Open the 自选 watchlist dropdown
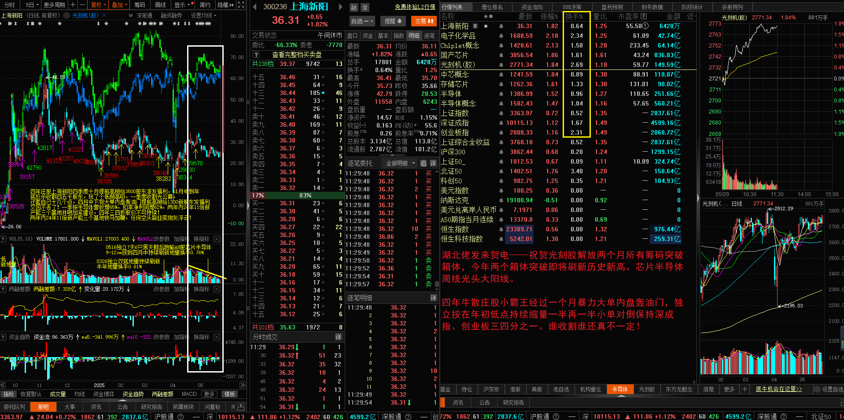The height and width of the screenshot is (420, 844). [x=362, y=21]
